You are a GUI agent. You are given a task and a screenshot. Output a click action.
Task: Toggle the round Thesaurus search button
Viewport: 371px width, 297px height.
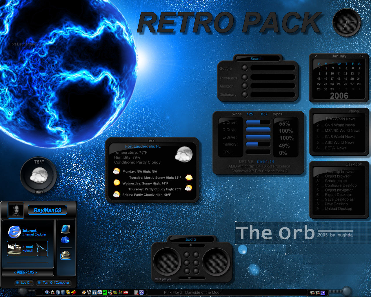245,77
